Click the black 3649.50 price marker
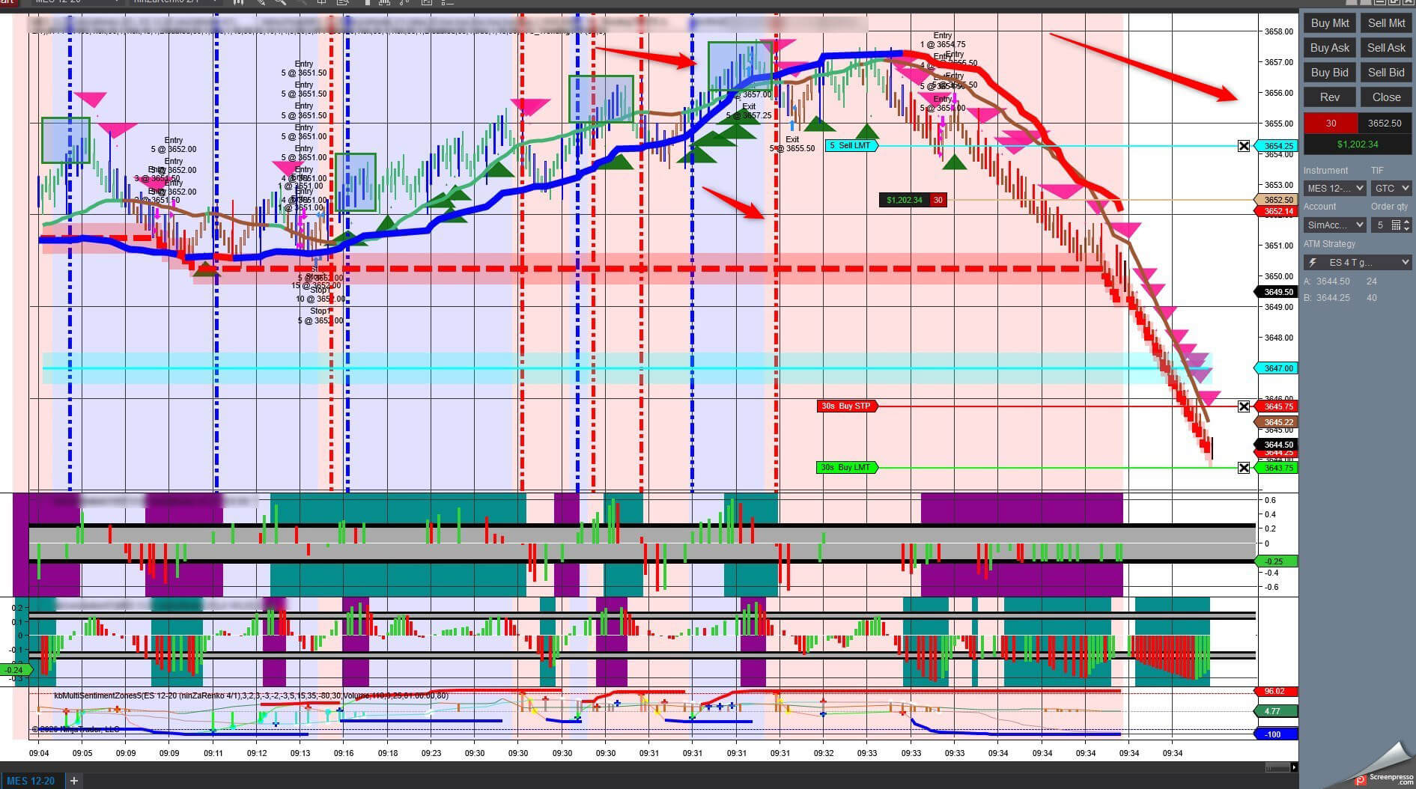Screen dimensions: 1416x789 point(1277,292)
